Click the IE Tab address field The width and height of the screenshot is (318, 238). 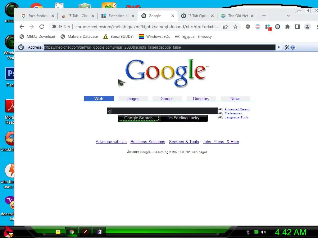(160, 47)
